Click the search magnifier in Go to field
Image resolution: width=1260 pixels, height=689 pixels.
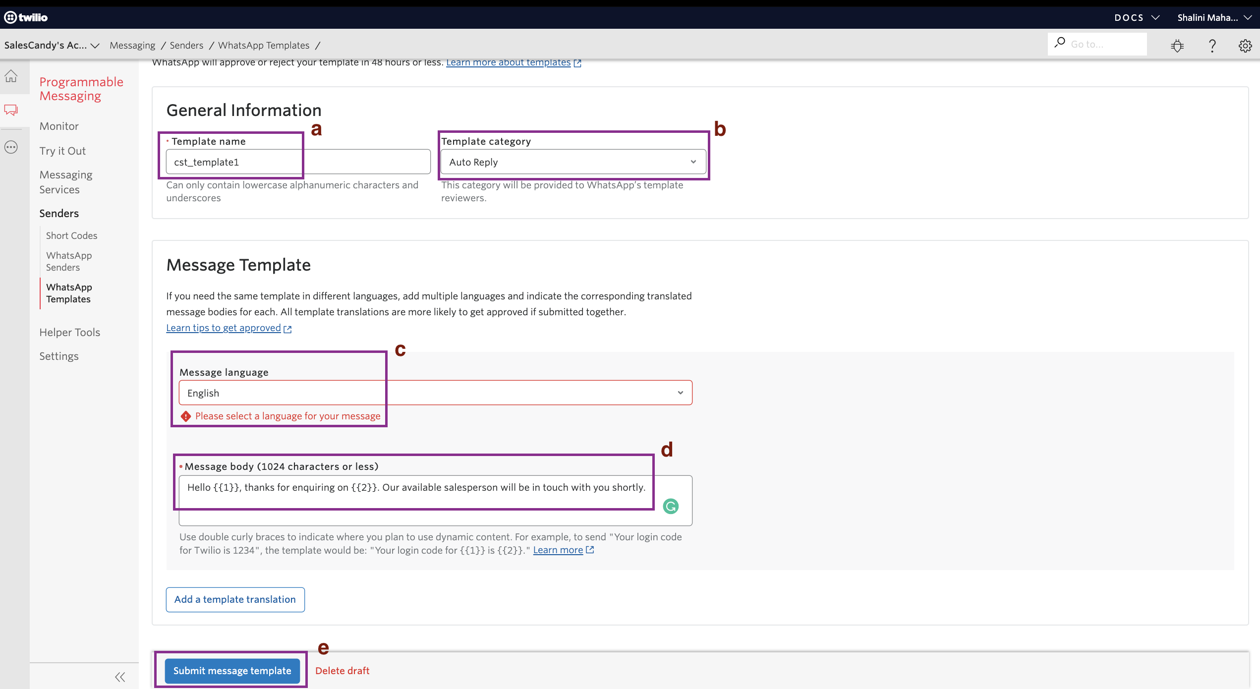1060,43
